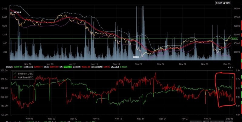
Task: Click the 2456 volume axis label
Action: 5,9
